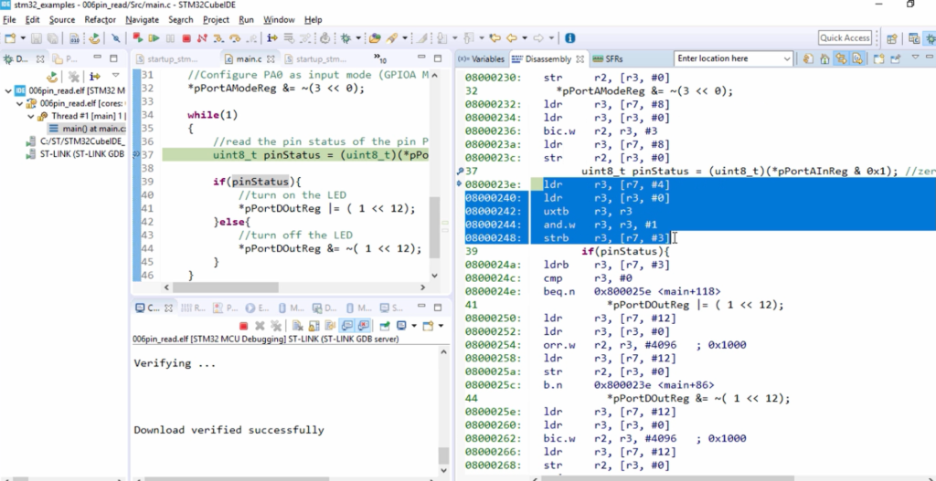This screenshot has width=936, height=481.
Task: Toggle Instruction Stepping Mode icon
Action: pyautogui.click(x=272, y=38)
